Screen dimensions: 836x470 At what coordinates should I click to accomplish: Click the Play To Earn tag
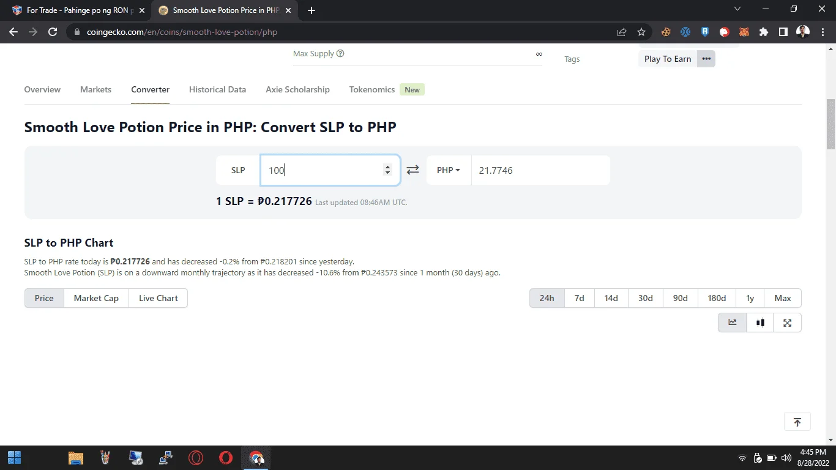[668, 59]
